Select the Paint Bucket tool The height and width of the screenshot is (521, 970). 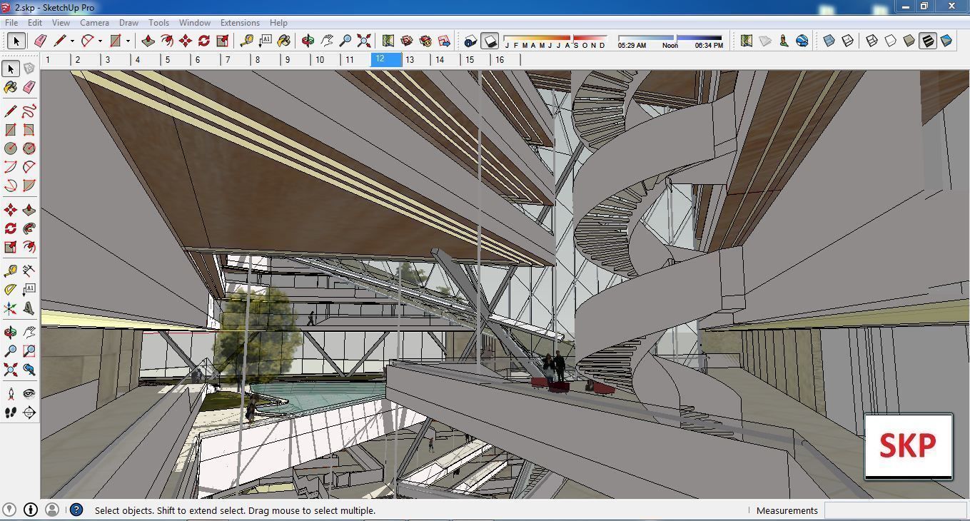click(283, 41)
